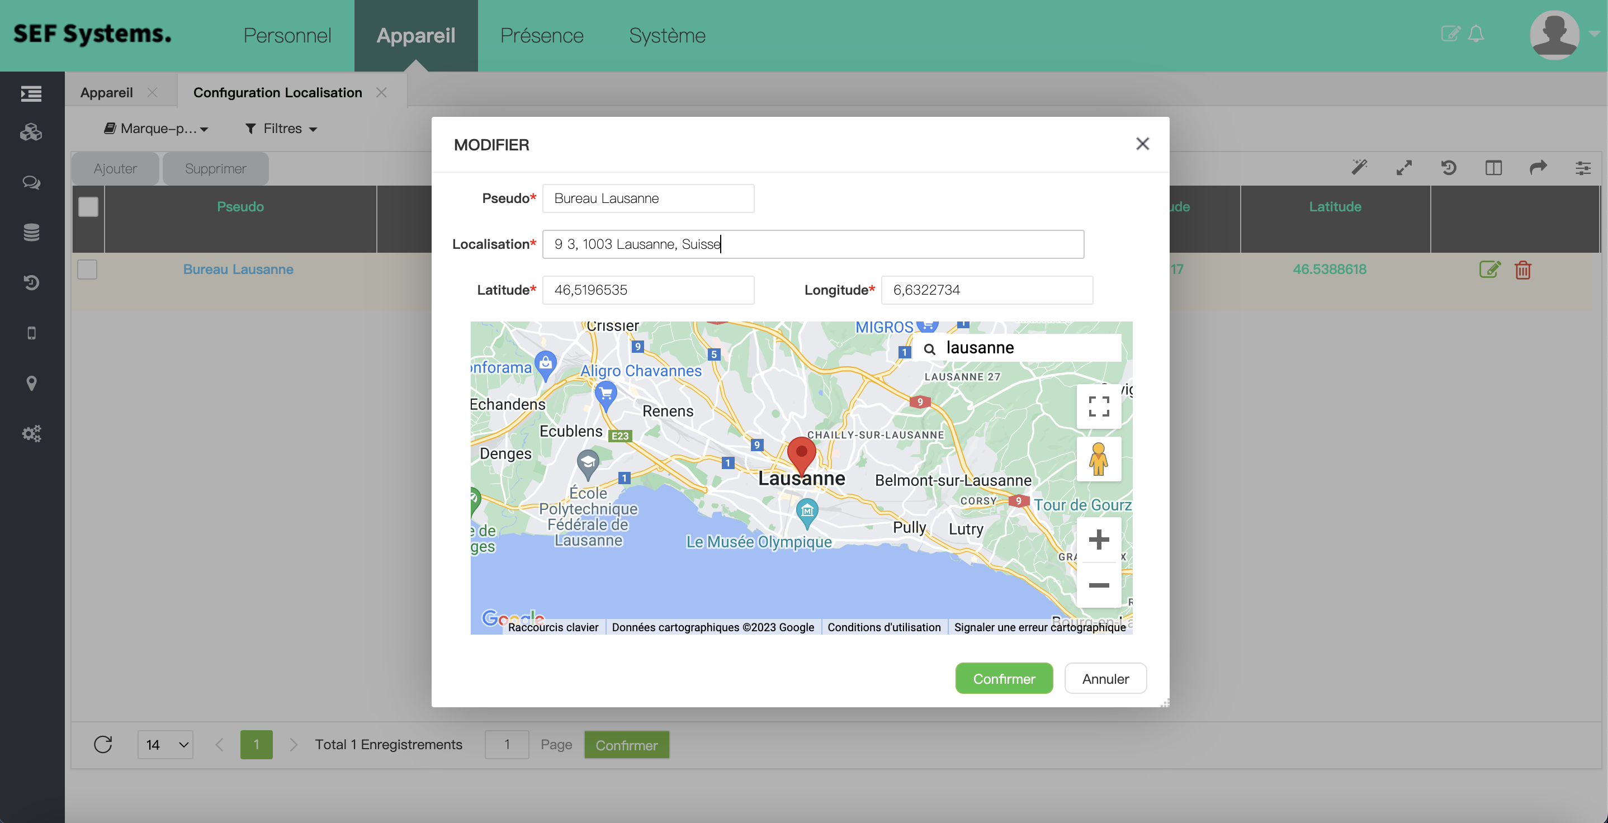Image resolution: width=1608 pixels, height=823 pixels.
Task: Click the expand fullscreen toolbar icon
Action: (1404, 168)
